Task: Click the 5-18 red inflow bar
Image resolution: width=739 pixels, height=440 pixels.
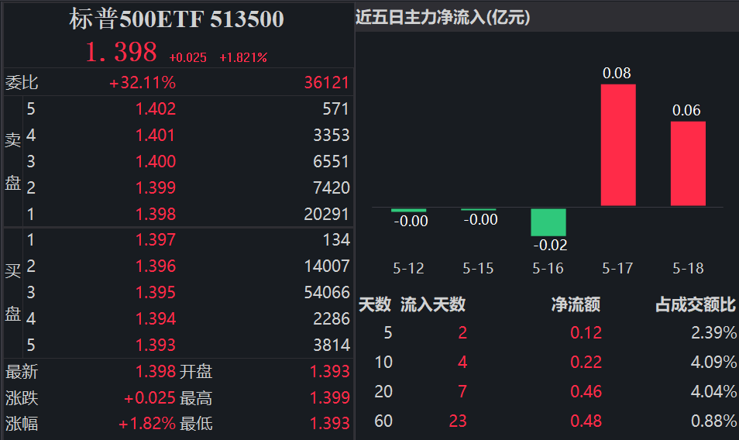Action: (688, 163)
